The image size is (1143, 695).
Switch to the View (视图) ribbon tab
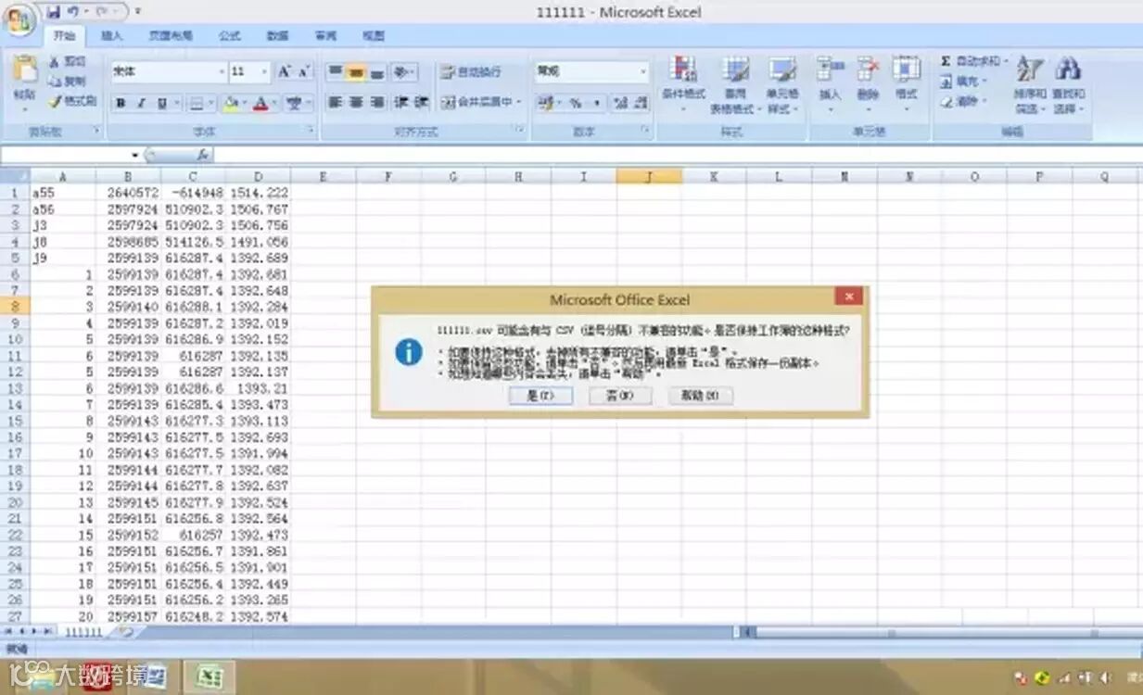374,36
